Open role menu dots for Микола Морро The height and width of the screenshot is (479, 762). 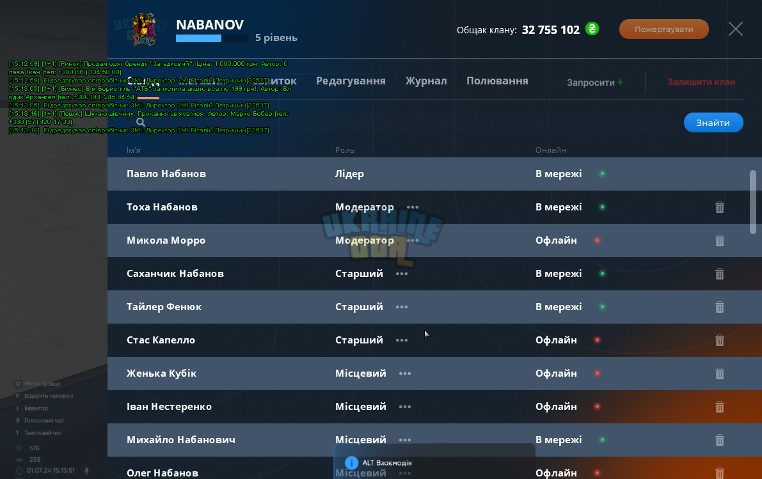pyautogui.click(x=413, y=240)
